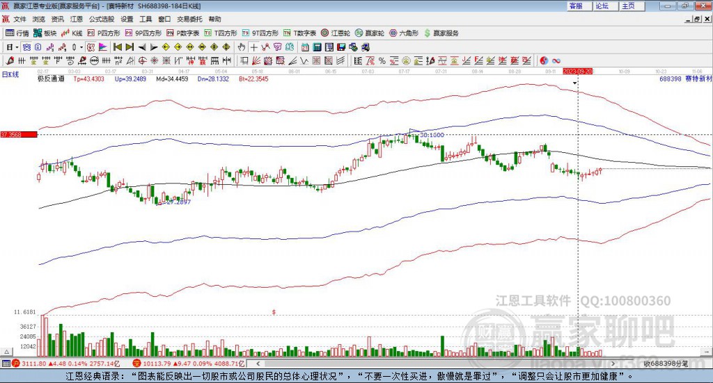
Task: Open the T数字表 number table
Action: tap(299, 33)
